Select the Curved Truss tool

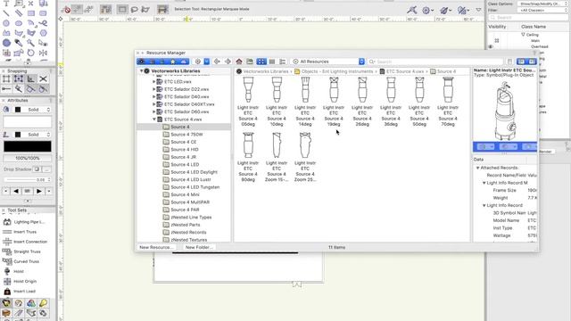21,261
